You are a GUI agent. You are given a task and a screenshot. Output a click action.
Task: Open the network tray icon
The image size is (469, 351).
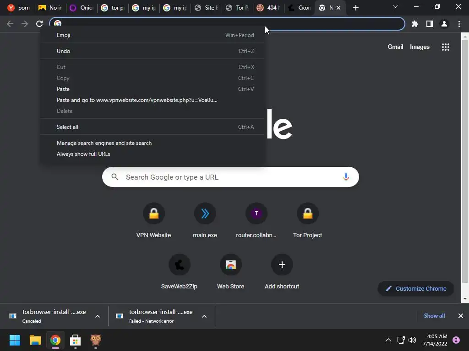[401, 340]
